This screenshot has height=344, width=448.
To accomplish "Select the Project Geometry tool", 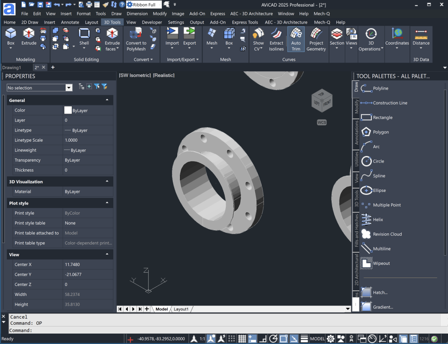I will click(x=316, y=39).
